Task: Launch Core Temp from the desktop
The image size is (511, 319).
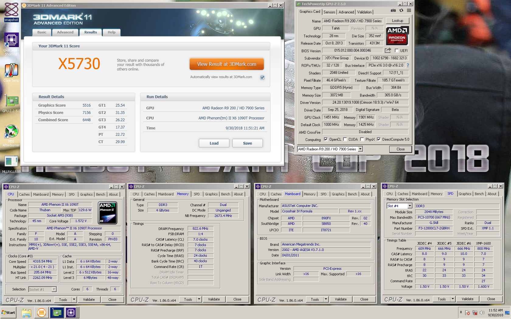Action: [x=11, y=73]
